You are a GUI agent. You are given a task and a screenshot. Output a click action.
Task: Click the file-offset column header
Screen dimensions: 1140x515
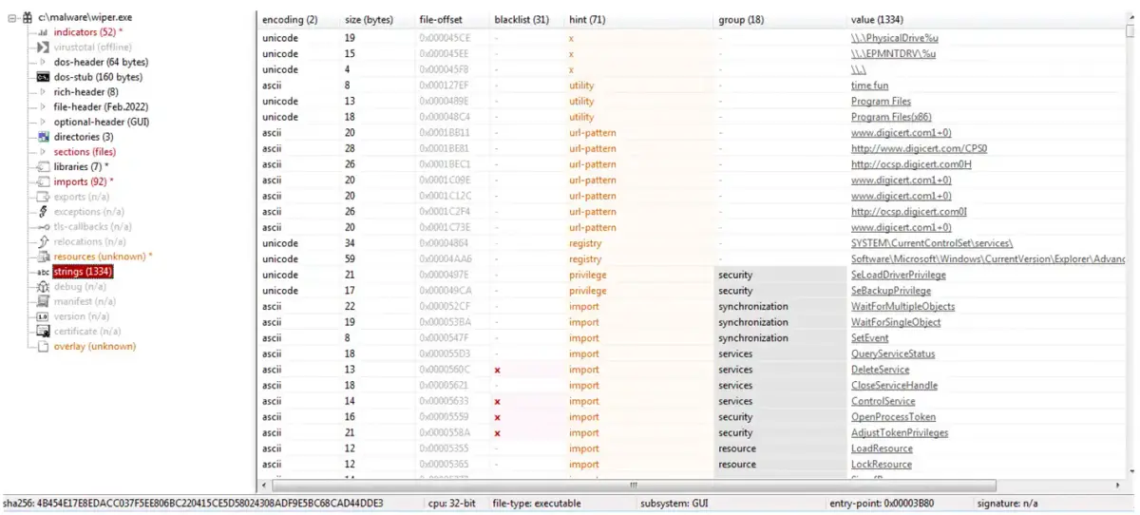tap(442, 19)
